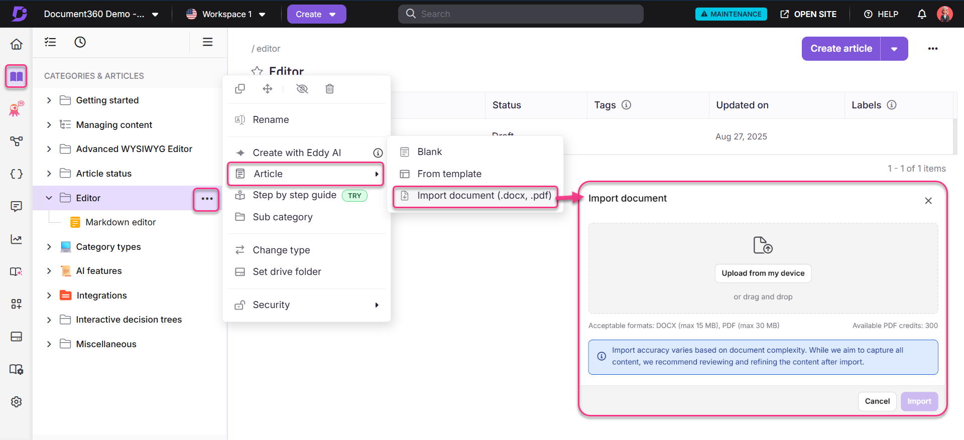964x440 pixels.
Task: Click the info icon next to Labels
Action: [891, 105]
